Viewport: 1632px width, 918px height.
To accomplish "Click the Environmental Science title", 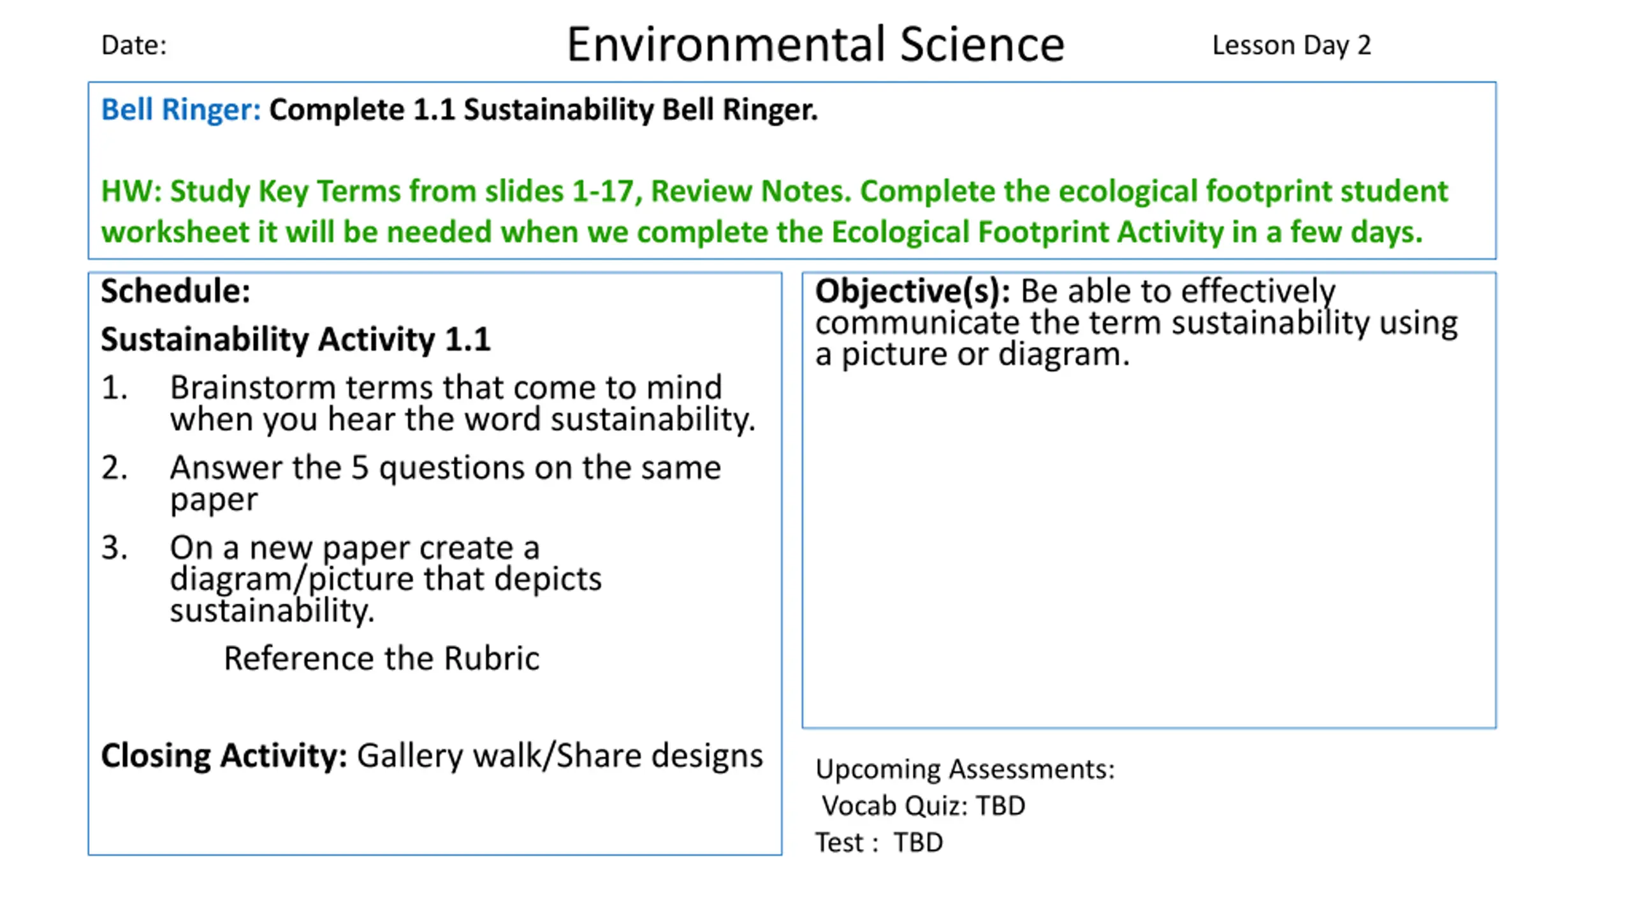I will [x=815, y=45].
